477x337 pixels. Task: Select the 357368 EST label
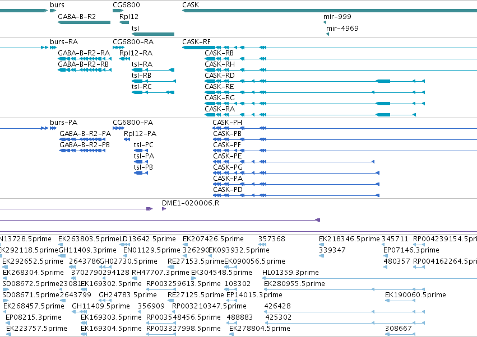pos(272,239)
